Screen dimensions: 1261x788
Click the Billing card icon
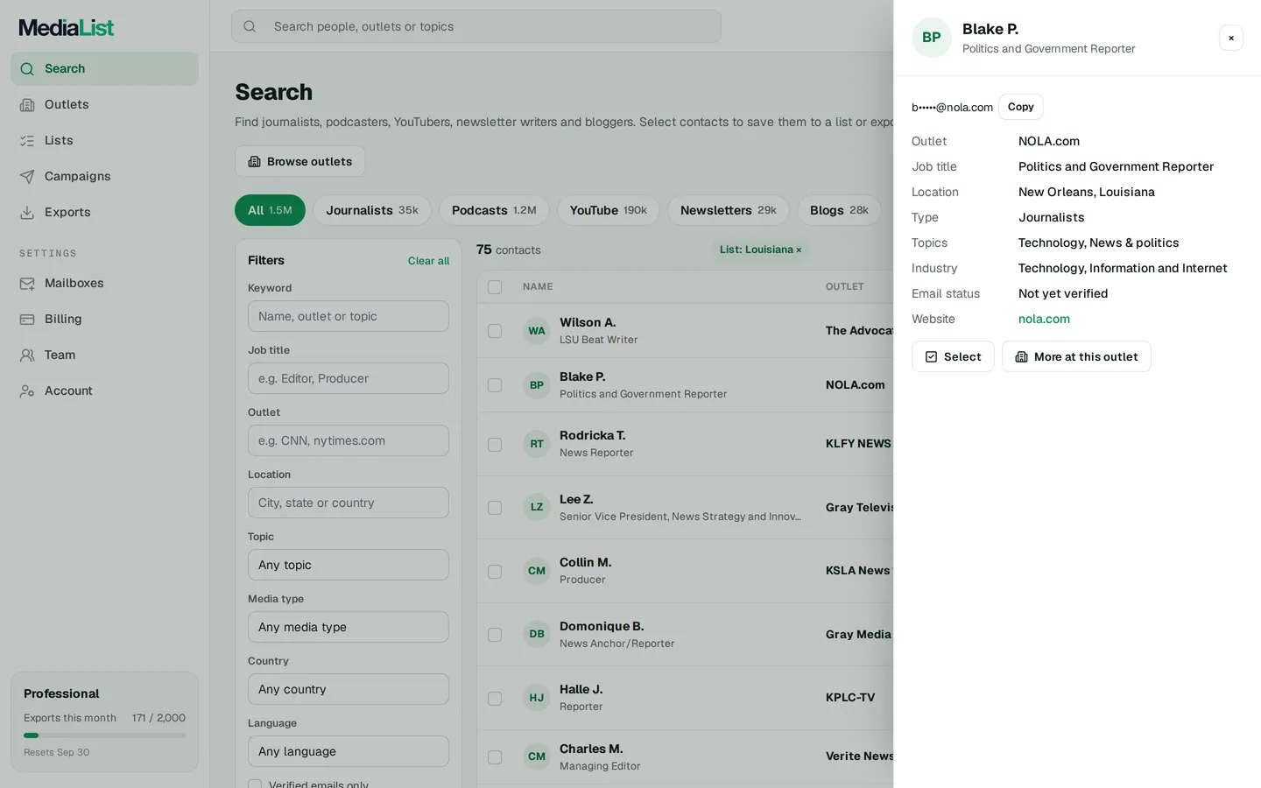click(27, 320)
